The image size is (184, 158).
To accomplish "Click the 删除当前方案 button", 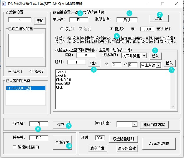I will coord(154,125).
